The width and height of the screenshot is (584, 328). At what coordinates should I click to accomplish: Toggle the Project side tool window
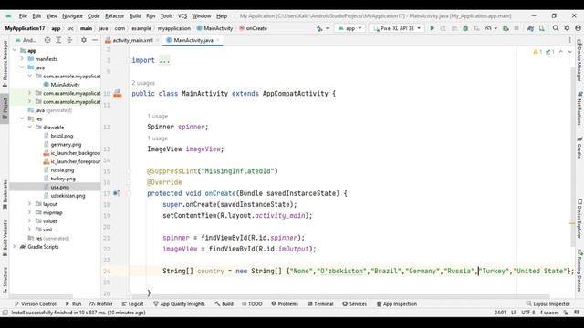[5, 108]
